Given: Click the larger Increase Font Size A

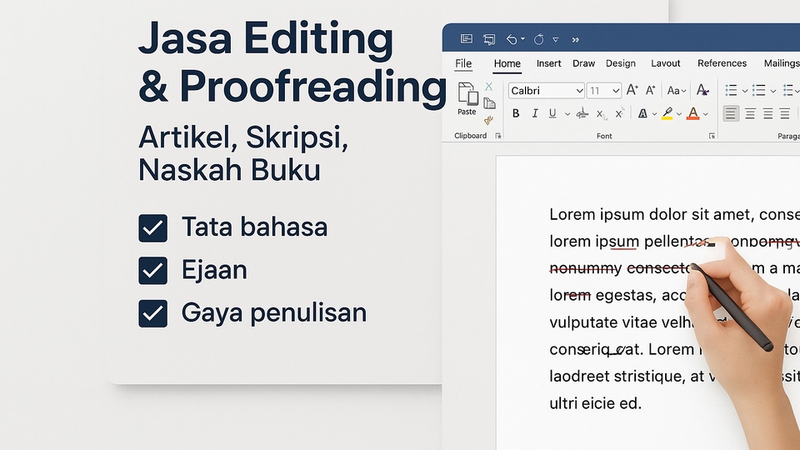Looking at the screenshot, I should coord(632,90).
